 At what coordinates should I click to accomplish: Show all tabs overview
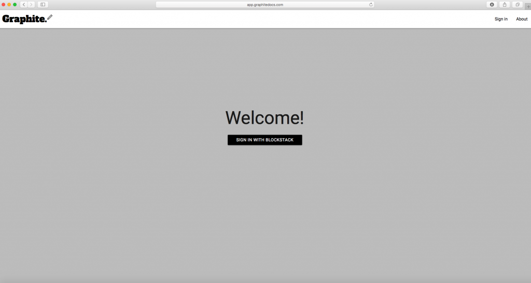coord(518,4)
